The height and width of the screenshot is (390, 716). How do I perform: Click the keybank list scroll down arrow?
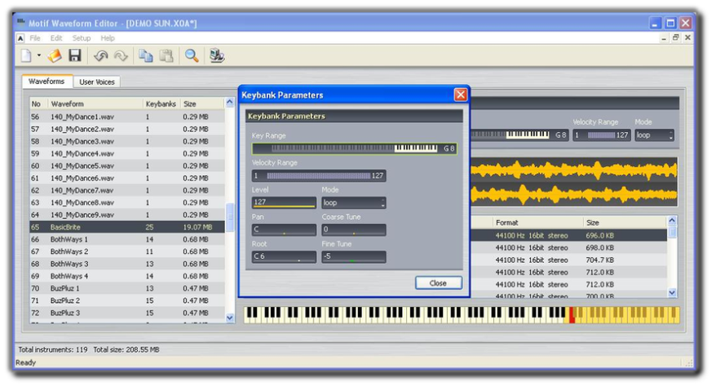672,292
